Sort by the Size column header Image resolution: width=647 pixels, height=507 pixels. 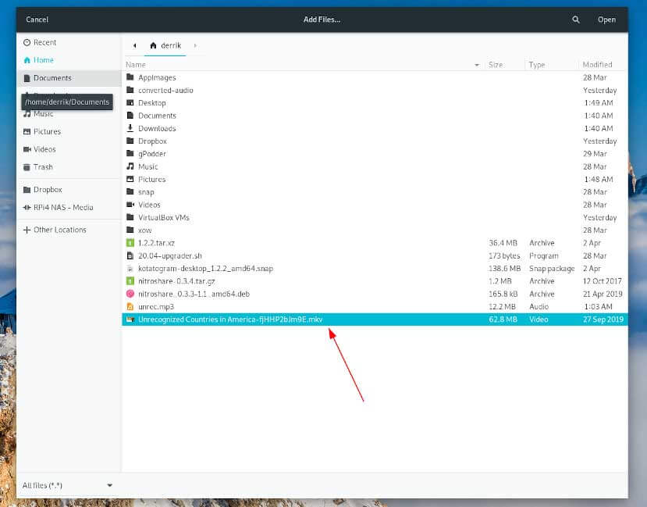(504, 64)
